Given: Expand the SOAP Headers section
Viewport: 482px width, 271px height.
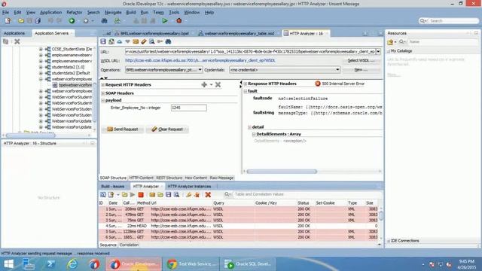Looking at the screenshot, I should (x=103, y=93).
